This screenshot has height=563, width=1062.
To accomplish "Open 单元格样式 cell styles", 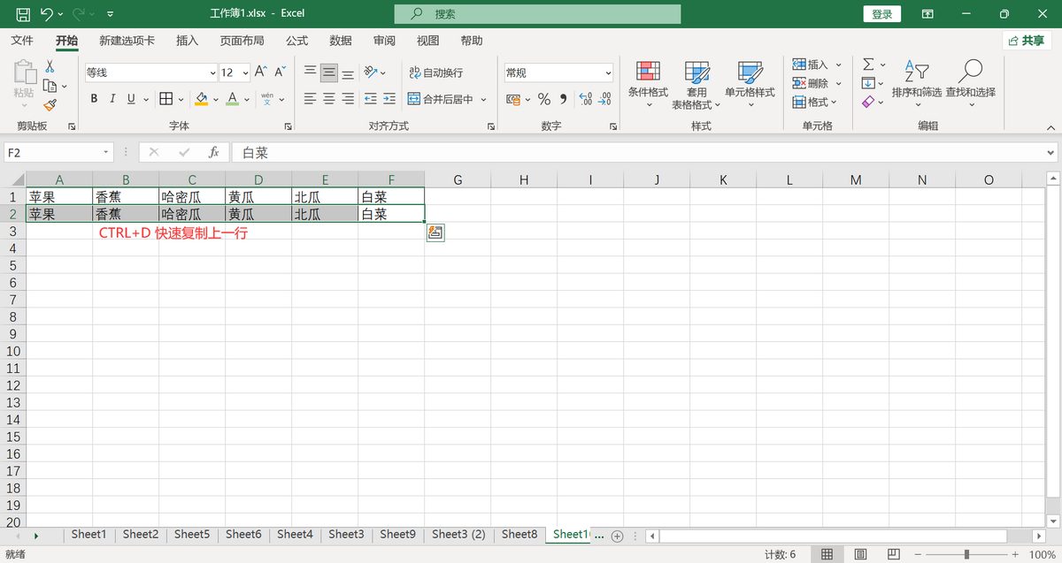I will click(750, 85).
